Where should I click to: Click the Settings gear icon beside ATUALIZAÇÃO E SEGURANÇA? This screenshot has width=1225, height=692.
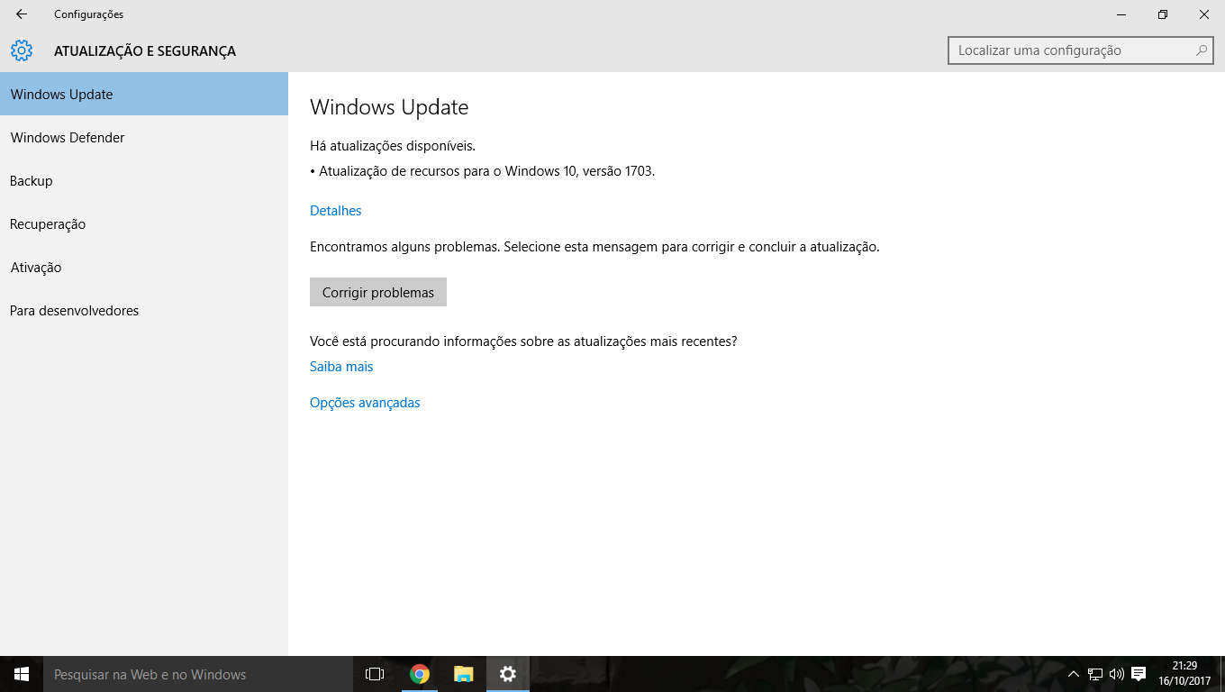tap(22, 50)
